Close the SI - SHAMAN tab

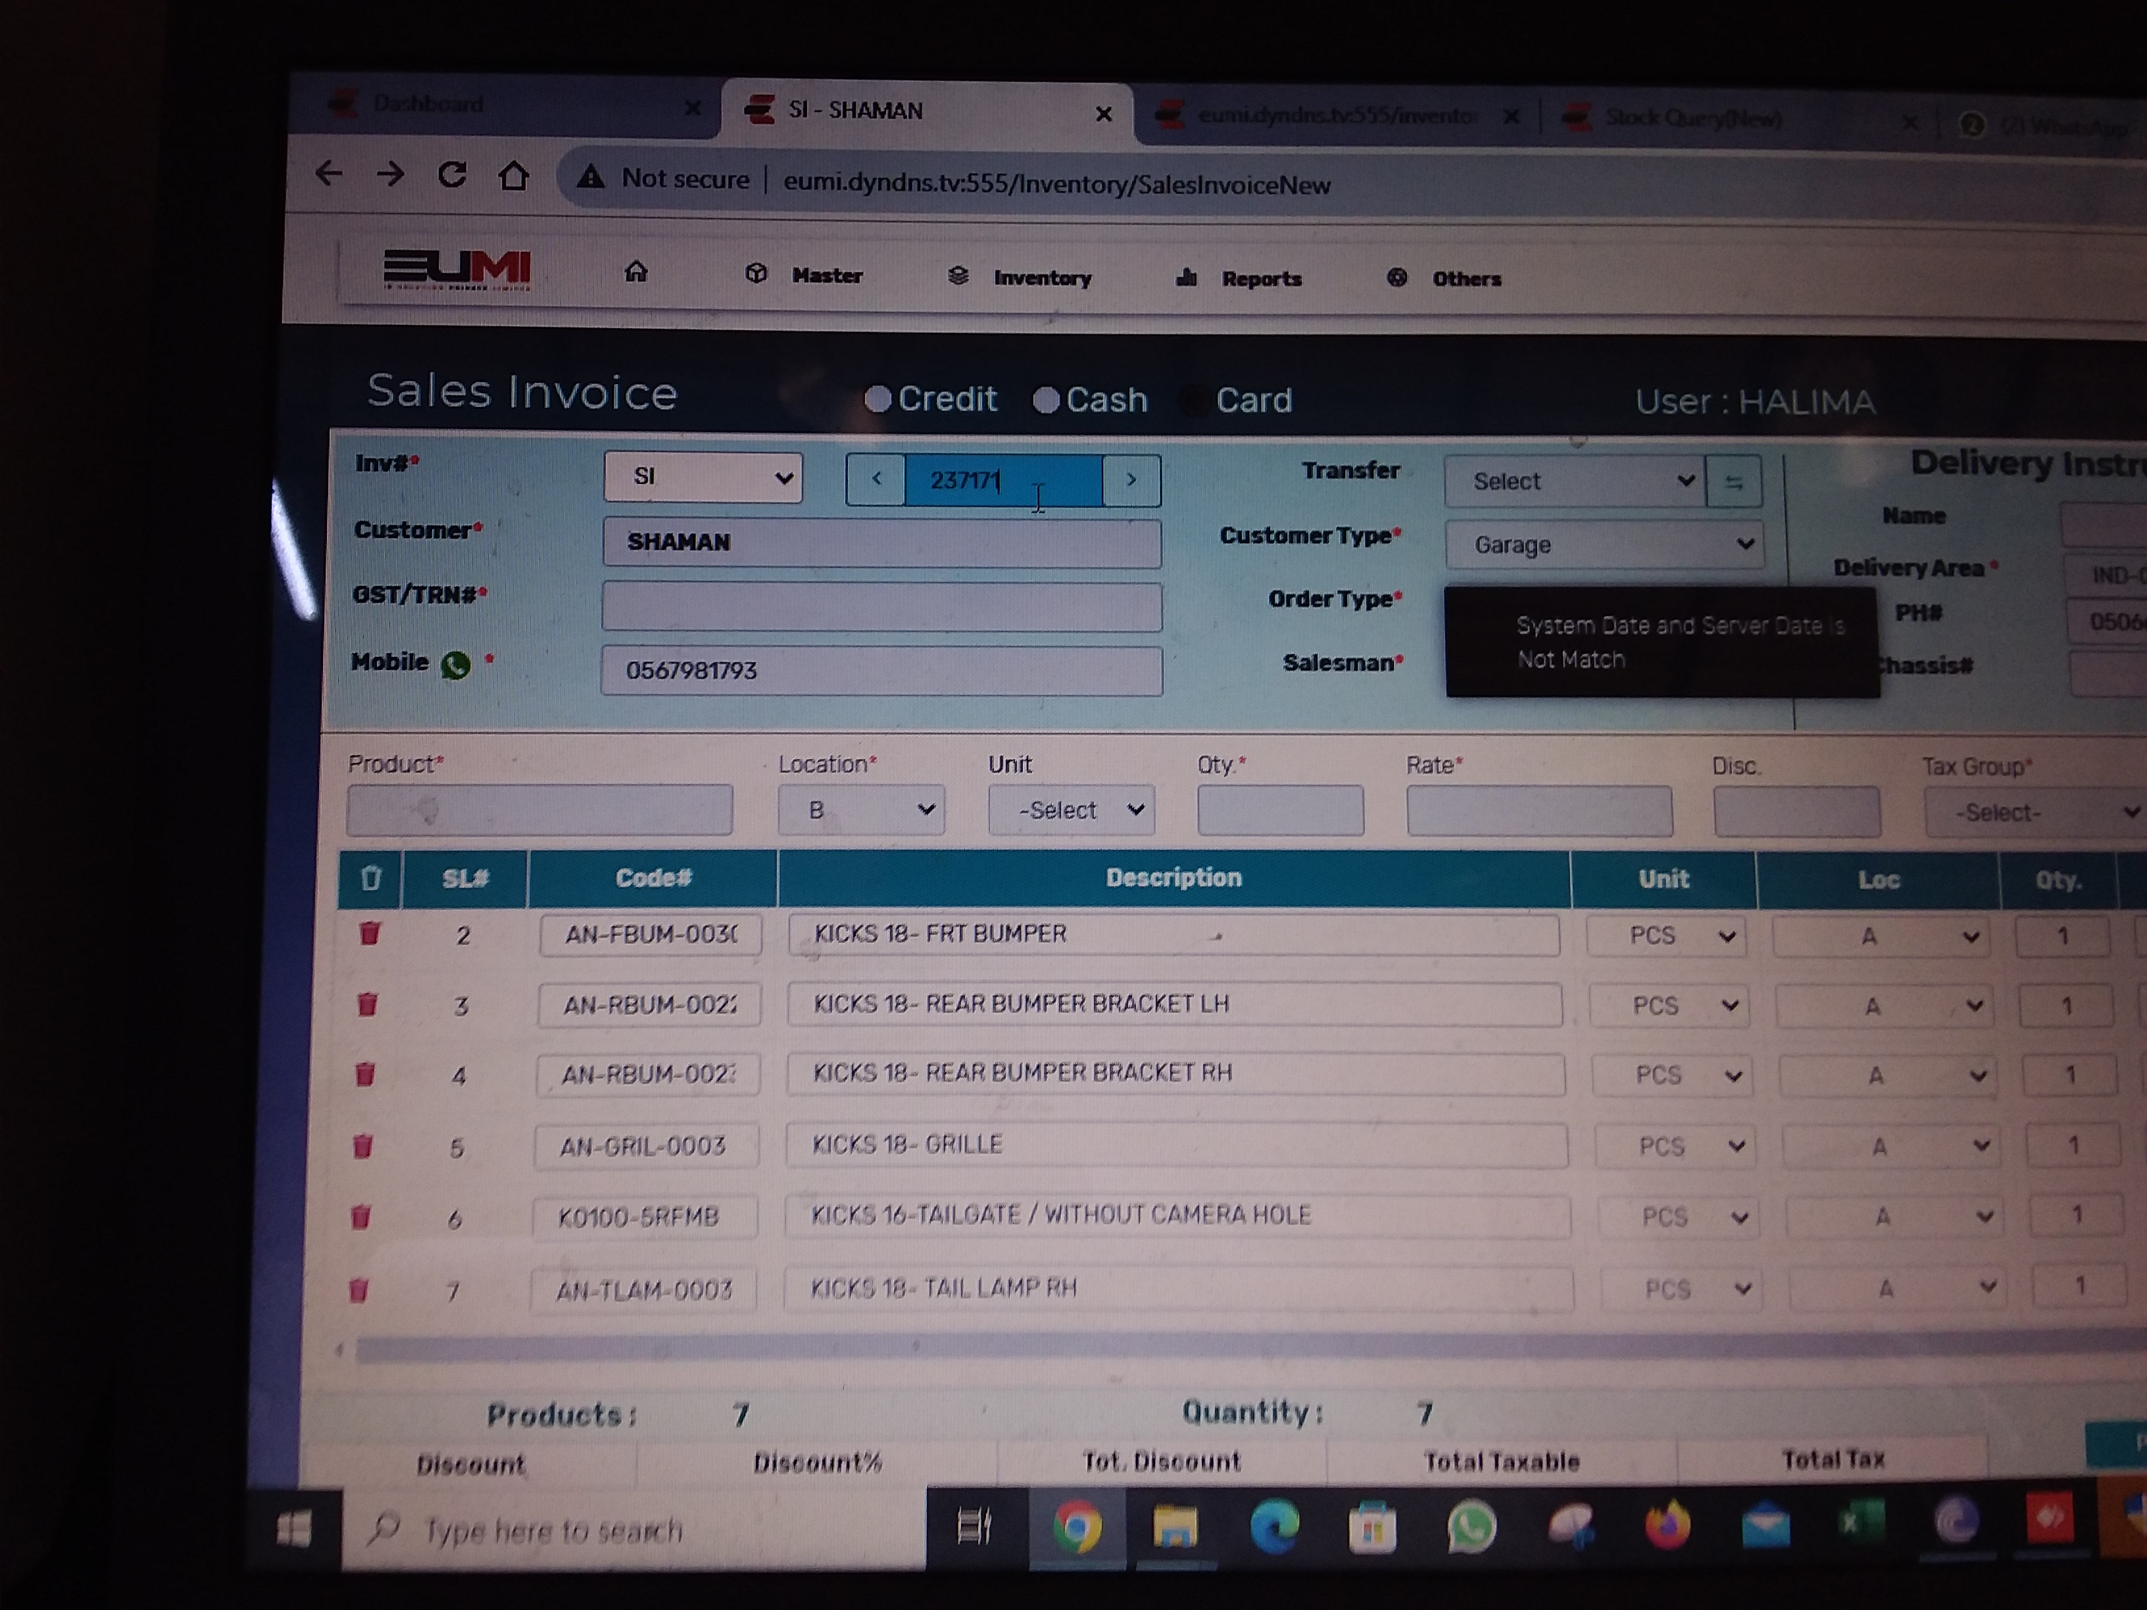(1104, 114)
